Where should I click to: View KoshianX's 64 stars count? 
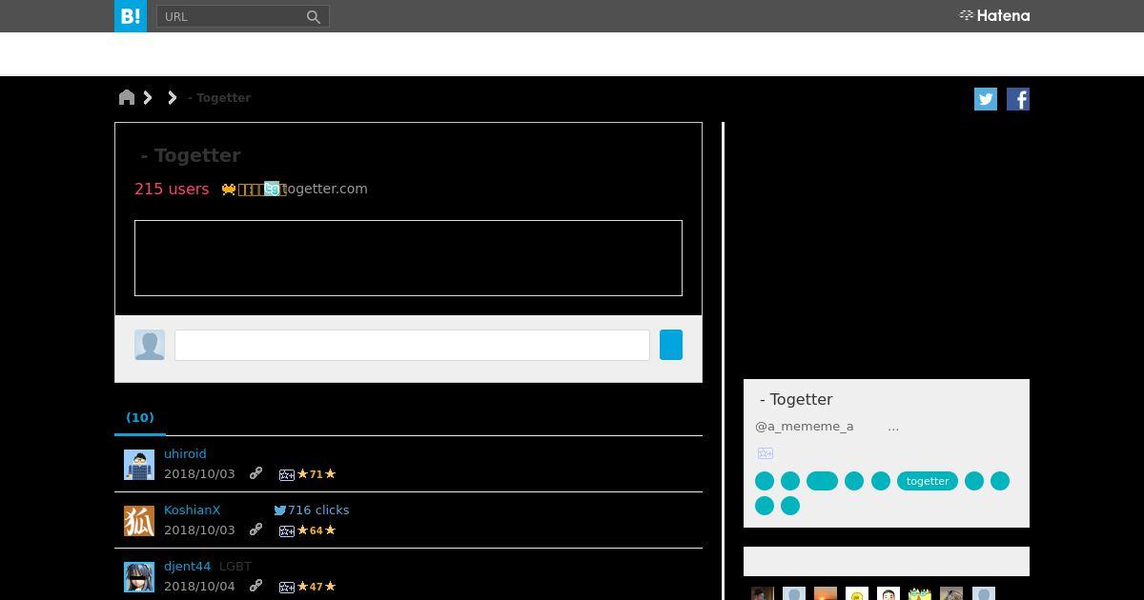pyautogui.click(x=317, y=530)
